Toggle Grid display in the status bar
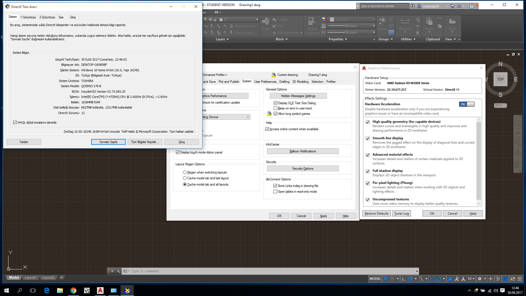This screenshot has width=526, height=296. pos(386,279)
